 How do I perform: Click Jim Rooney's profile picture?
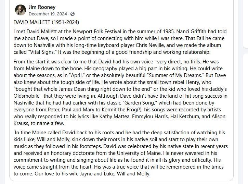[21, 10]
